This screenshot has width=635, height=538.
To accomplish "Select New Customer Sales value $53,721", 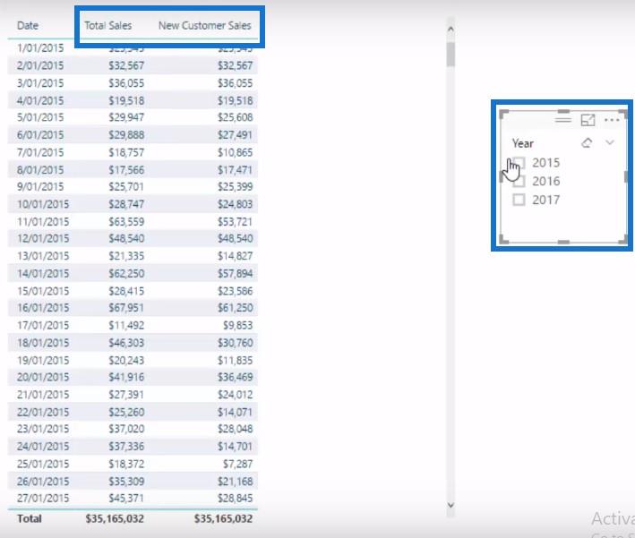I will (x=235, y=222).
